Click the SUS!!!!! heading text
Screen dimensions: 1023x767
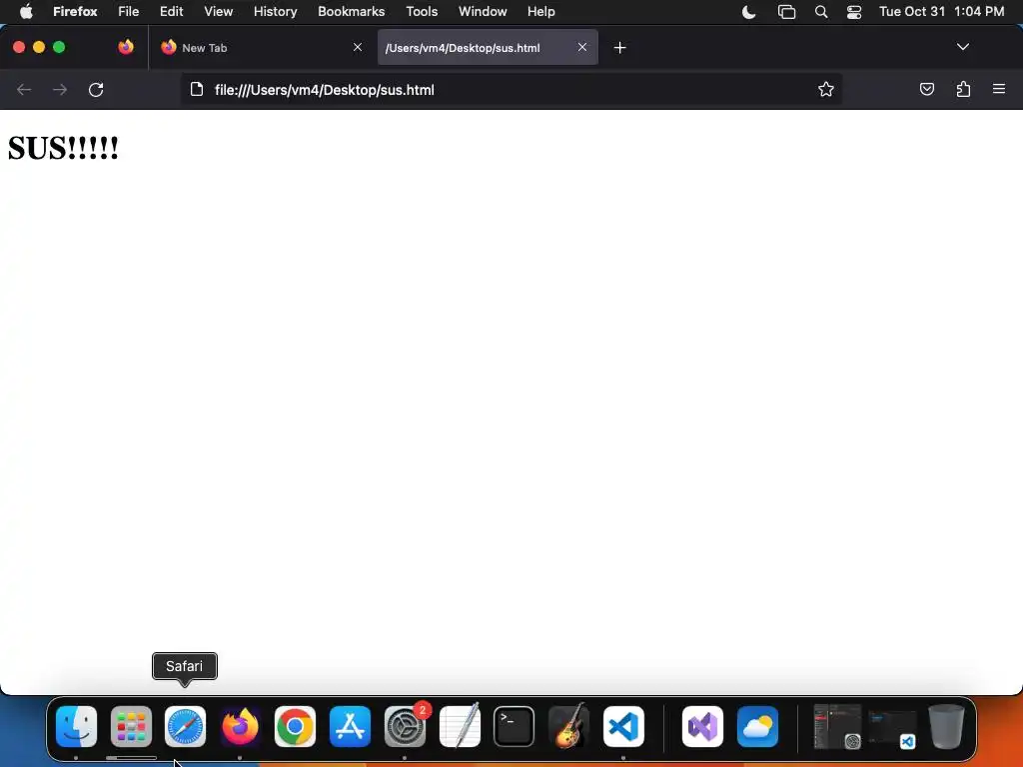point(63,148)
